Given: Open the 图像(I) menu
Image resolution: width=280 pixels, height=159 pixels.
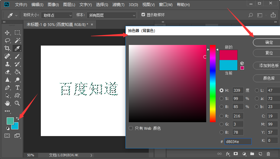Looking at the screenshot, I should coord(53,5).
